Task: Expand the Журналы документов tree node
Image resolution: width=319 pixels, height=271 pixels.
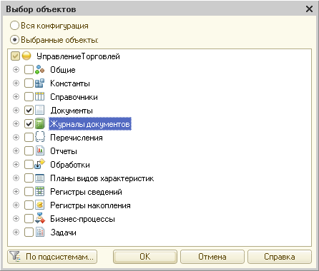Action: 16,124
